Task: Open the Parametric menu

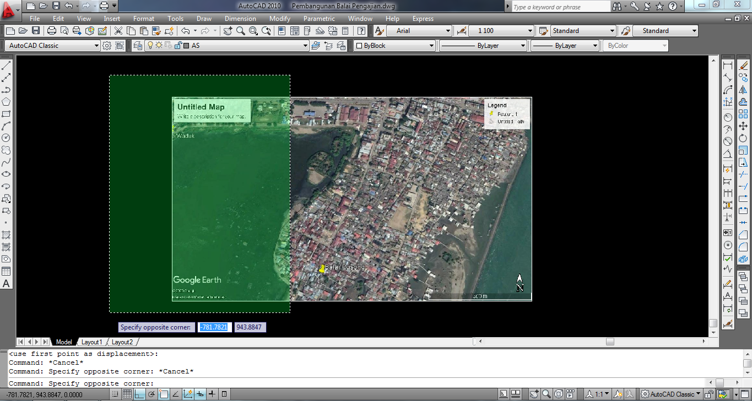Action: [x=319, y=19]
